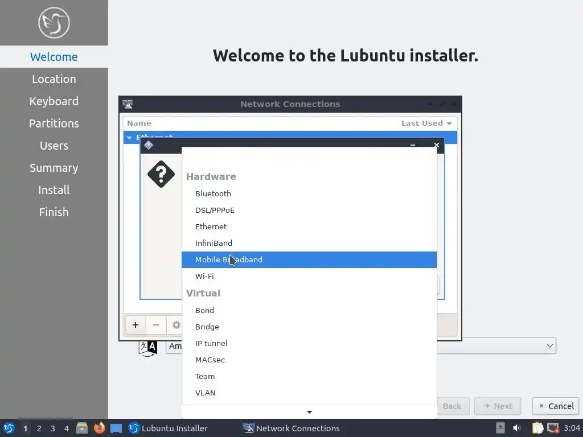Screen dimensions: 583x437
Task: Click the down arrow below the list
Action: coord(309,412)
